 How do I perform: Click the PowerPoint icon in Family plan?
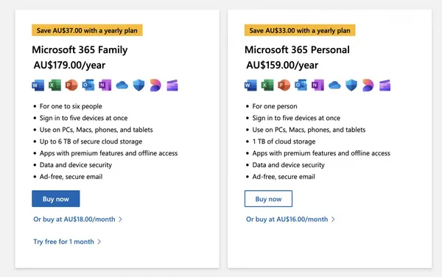click(71, 85)
